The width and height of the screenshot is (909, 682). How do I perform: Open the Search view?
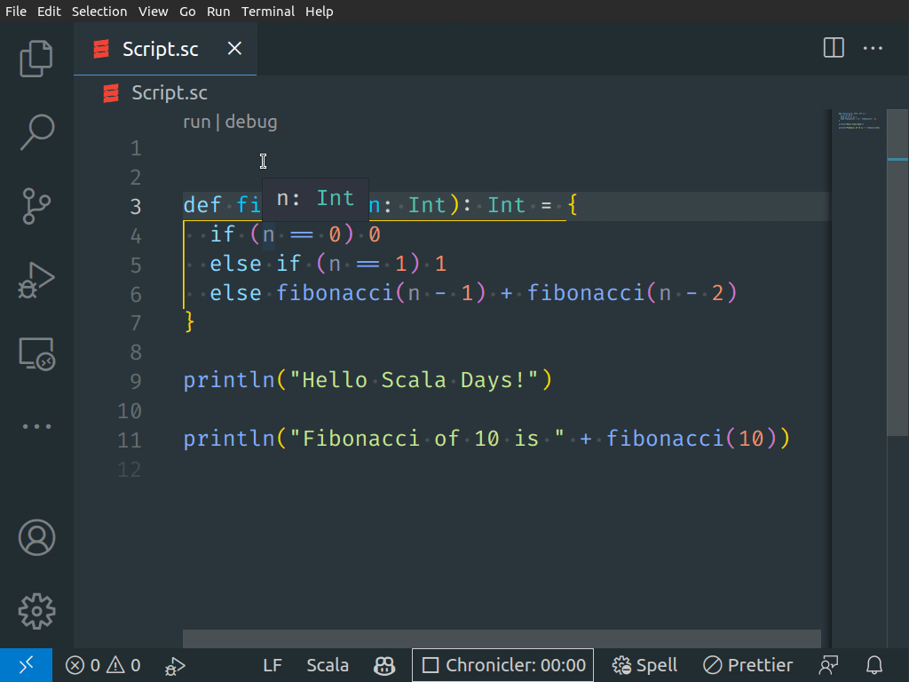point(36,132)
